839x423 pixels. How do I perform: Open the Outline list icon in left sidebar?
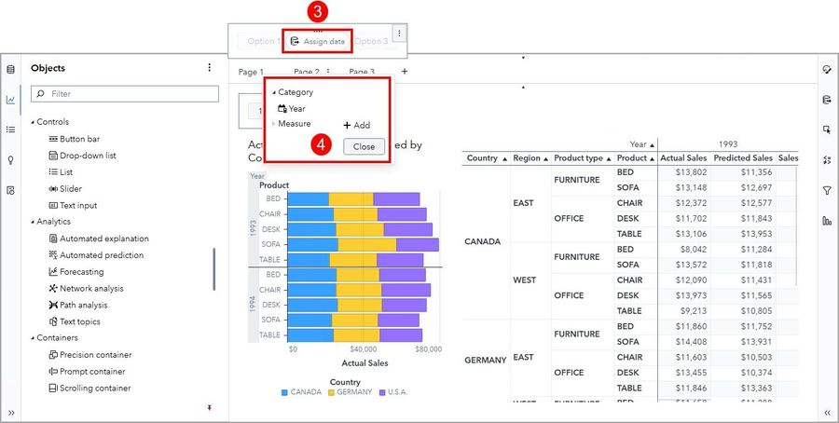pos(10,130)
